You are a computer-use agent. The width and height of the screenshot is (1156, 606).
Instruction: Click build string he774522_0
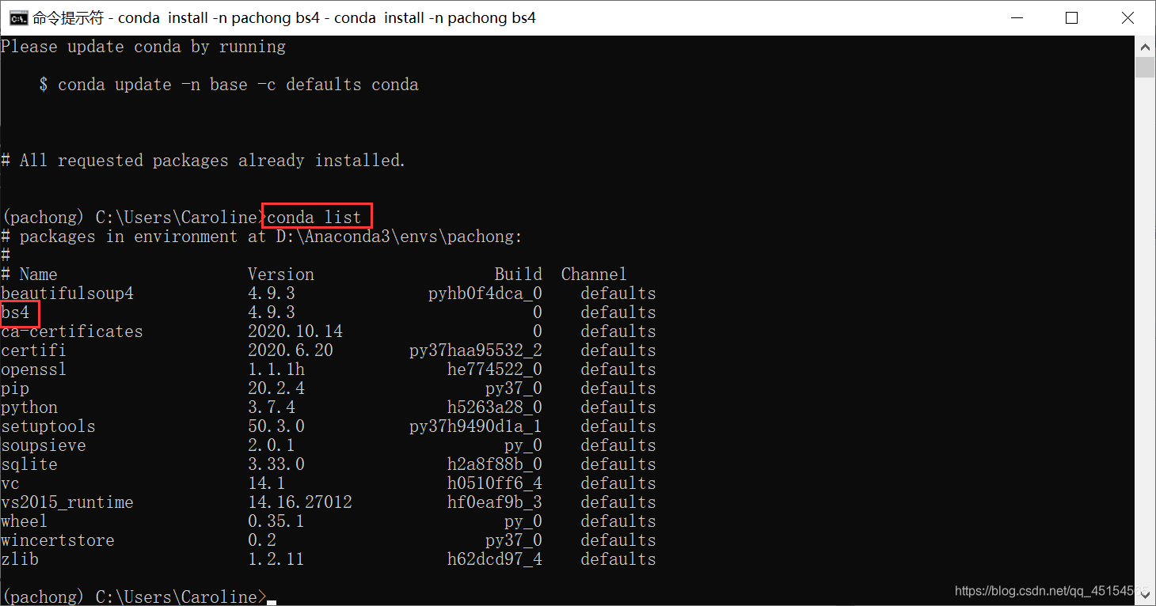click(x=495, y=369)
